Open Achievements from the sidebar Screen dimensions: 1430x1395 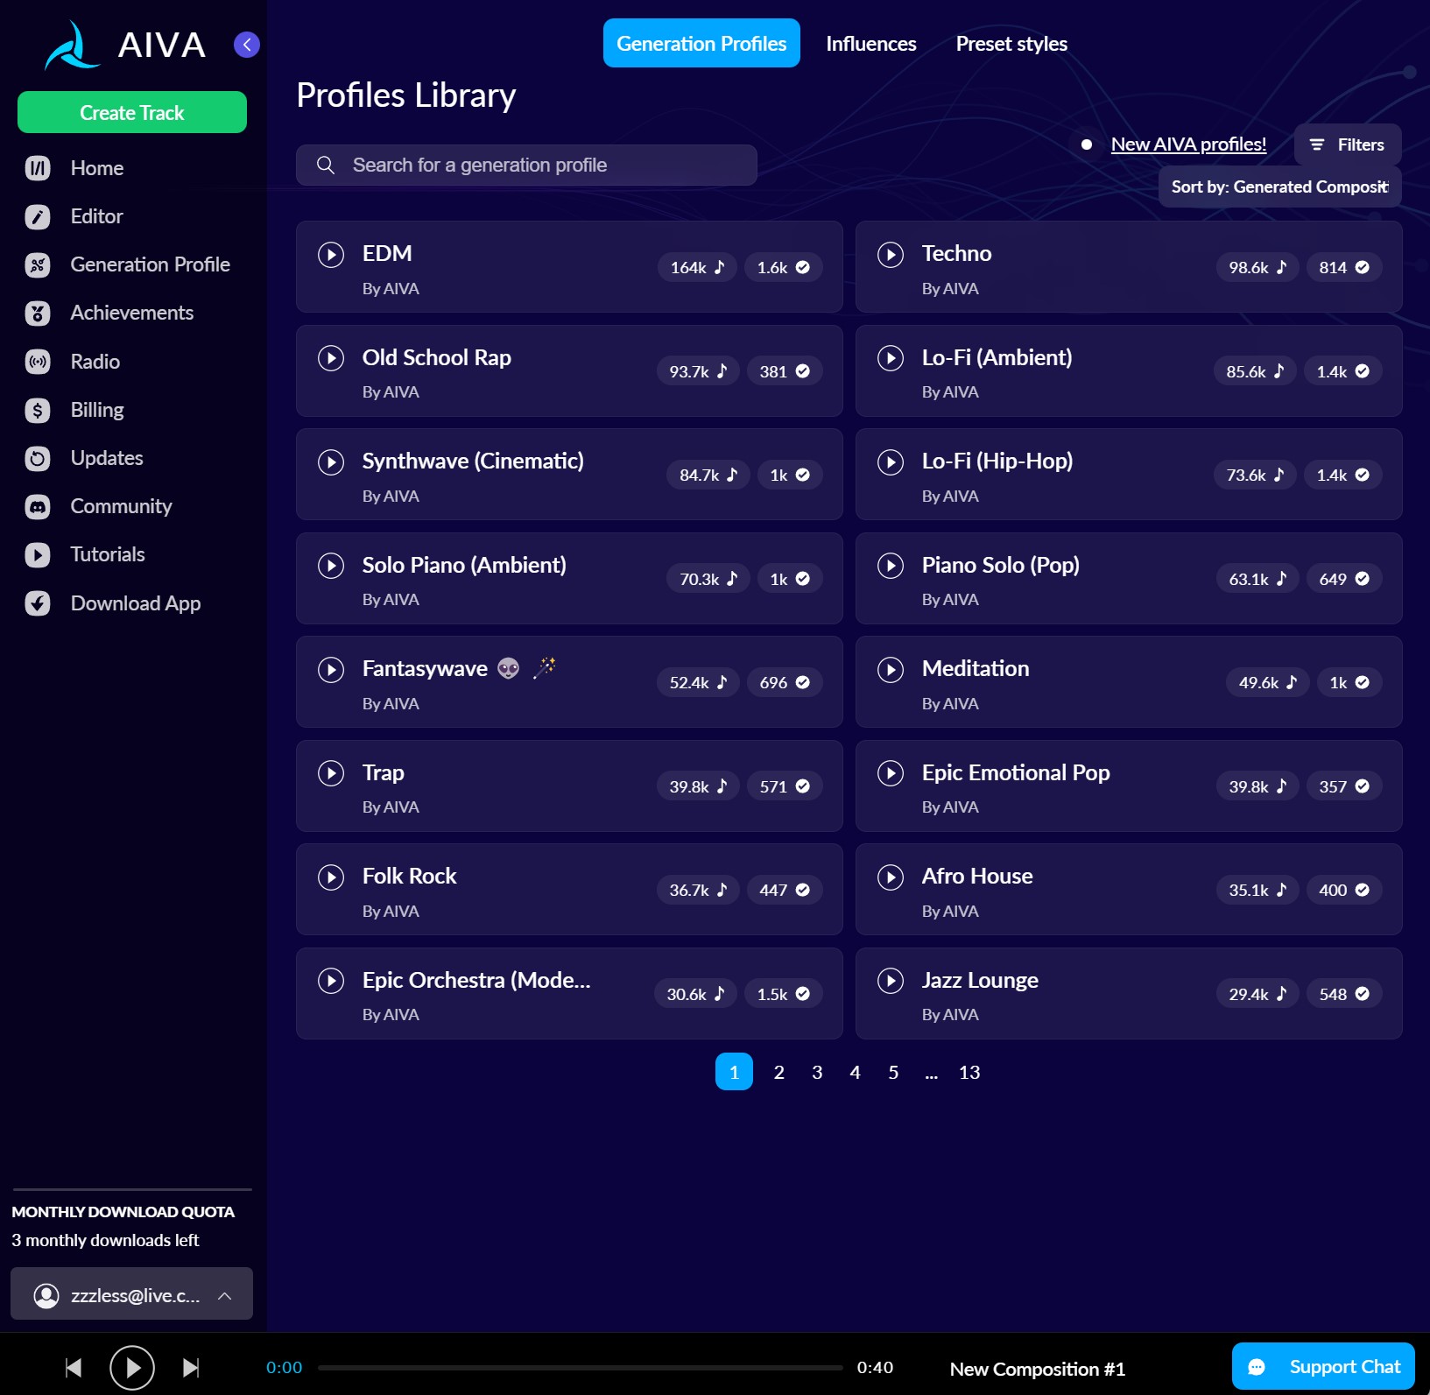[x=110, y=313]
